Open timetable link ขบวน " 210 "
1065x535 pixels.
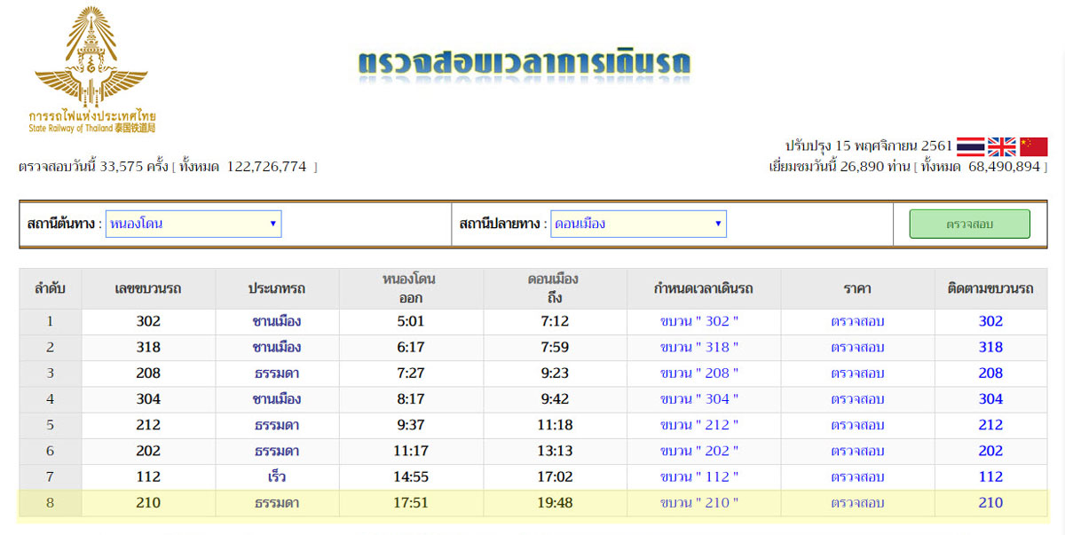[x=699, y=503]
